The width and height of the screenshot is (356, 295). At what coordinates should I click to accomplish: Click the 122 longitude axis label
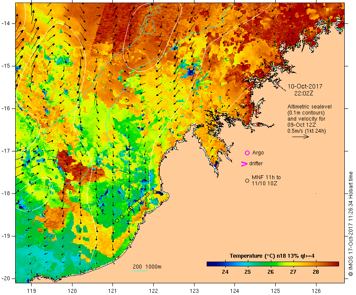pyautogui.click(x=154, y=291)
